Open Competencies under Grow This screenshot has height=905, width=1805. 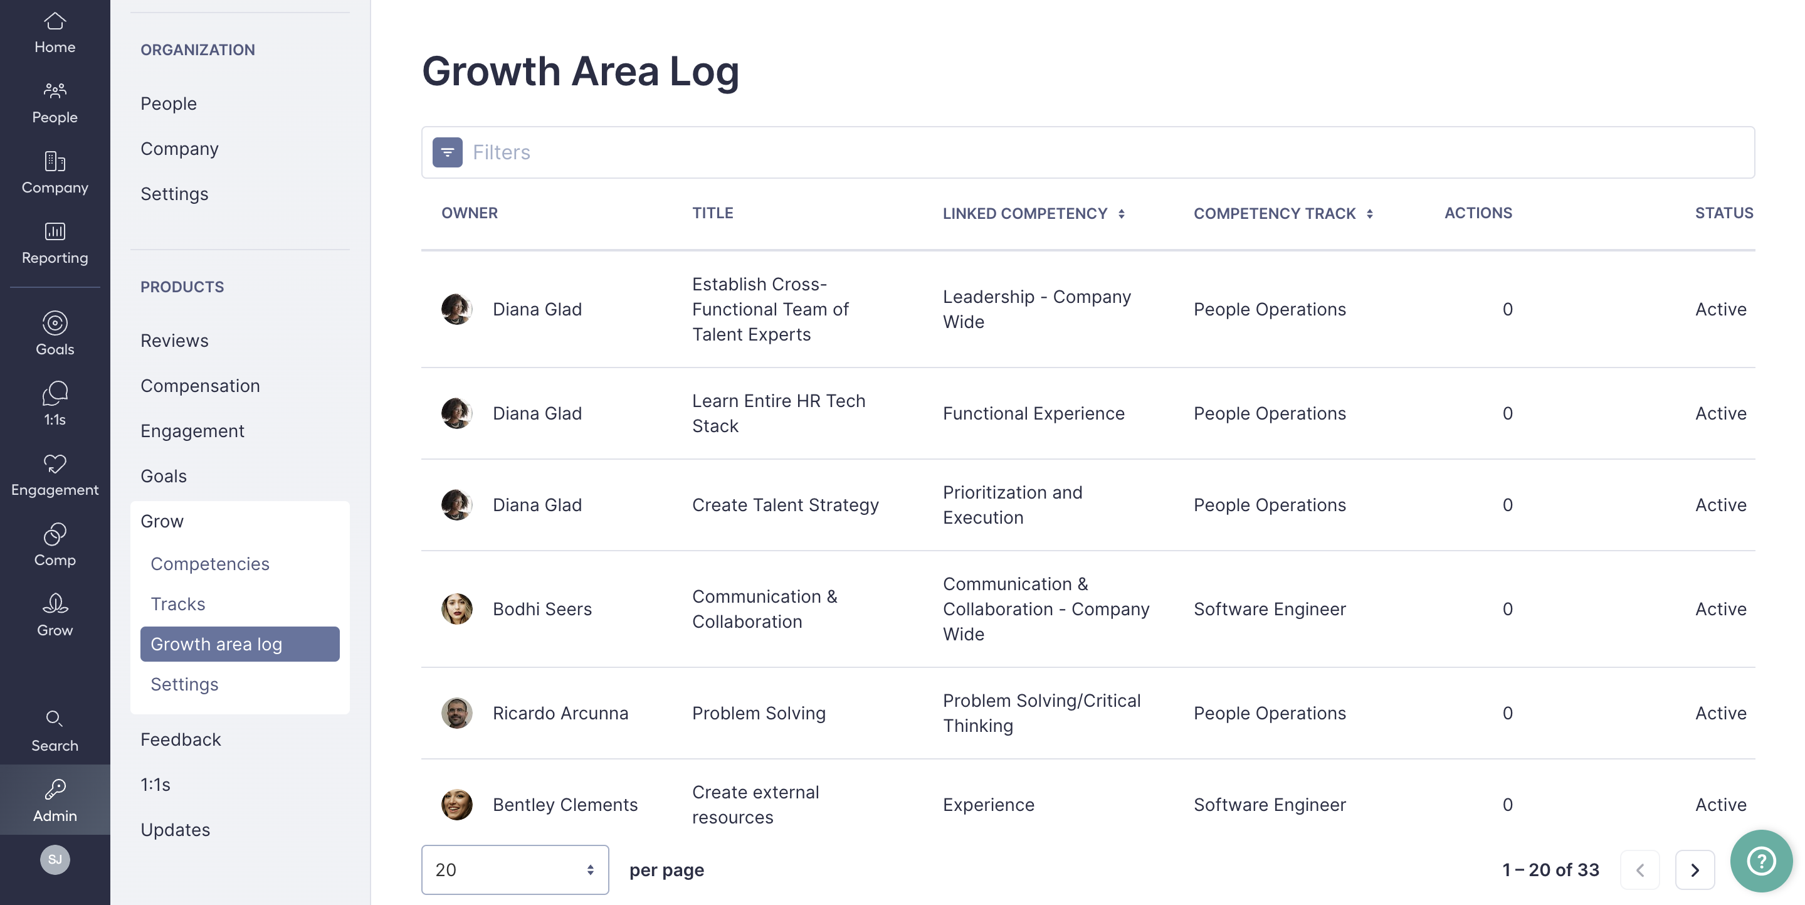(x=209, y=563)
